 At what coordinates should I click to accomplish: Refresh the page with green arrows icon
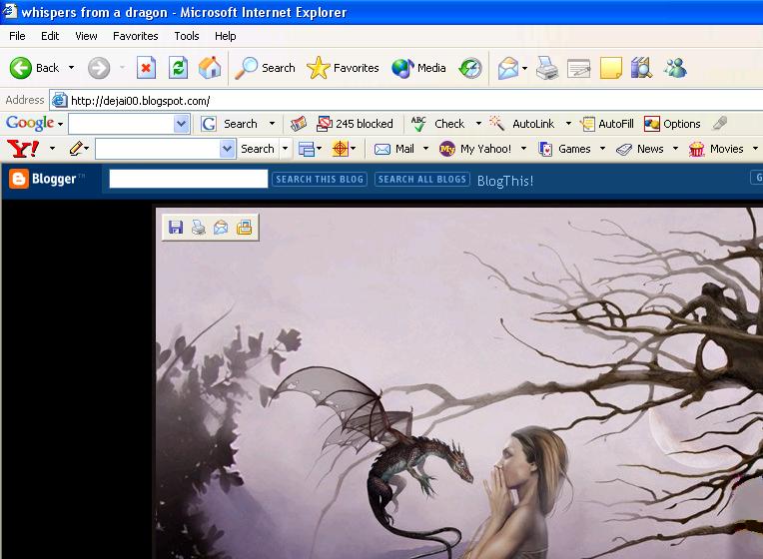click(178, 68)
